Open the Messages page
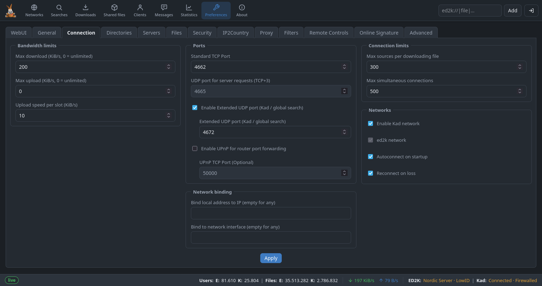 (x=164, y=11)
